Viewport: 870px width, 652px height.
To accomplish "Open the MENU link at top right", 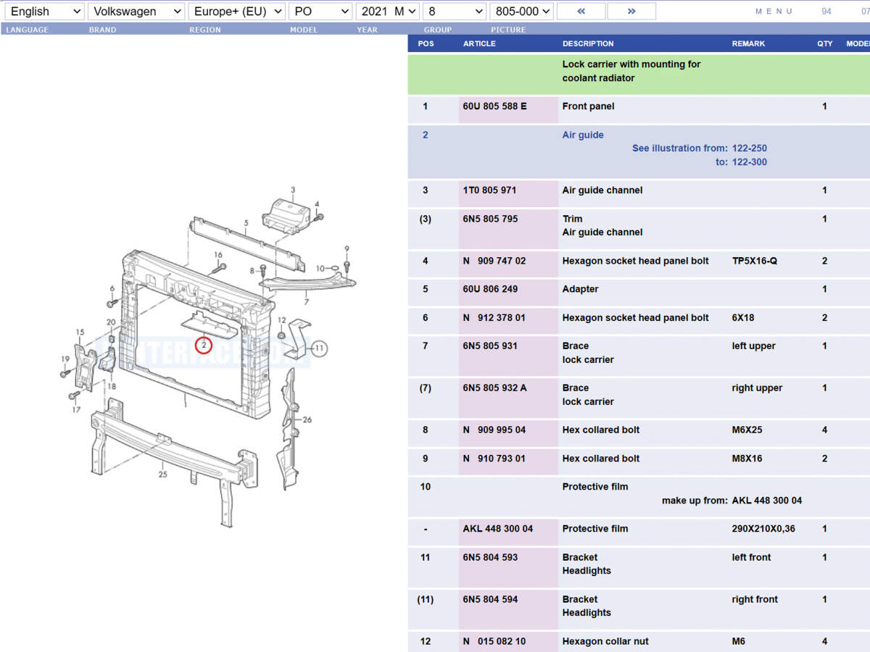I will click(x=774, y=12).
